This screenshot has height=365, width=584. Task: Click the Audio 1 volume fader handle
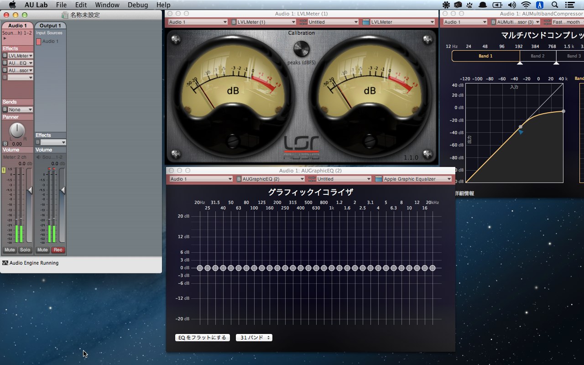(x=30, y=190)
